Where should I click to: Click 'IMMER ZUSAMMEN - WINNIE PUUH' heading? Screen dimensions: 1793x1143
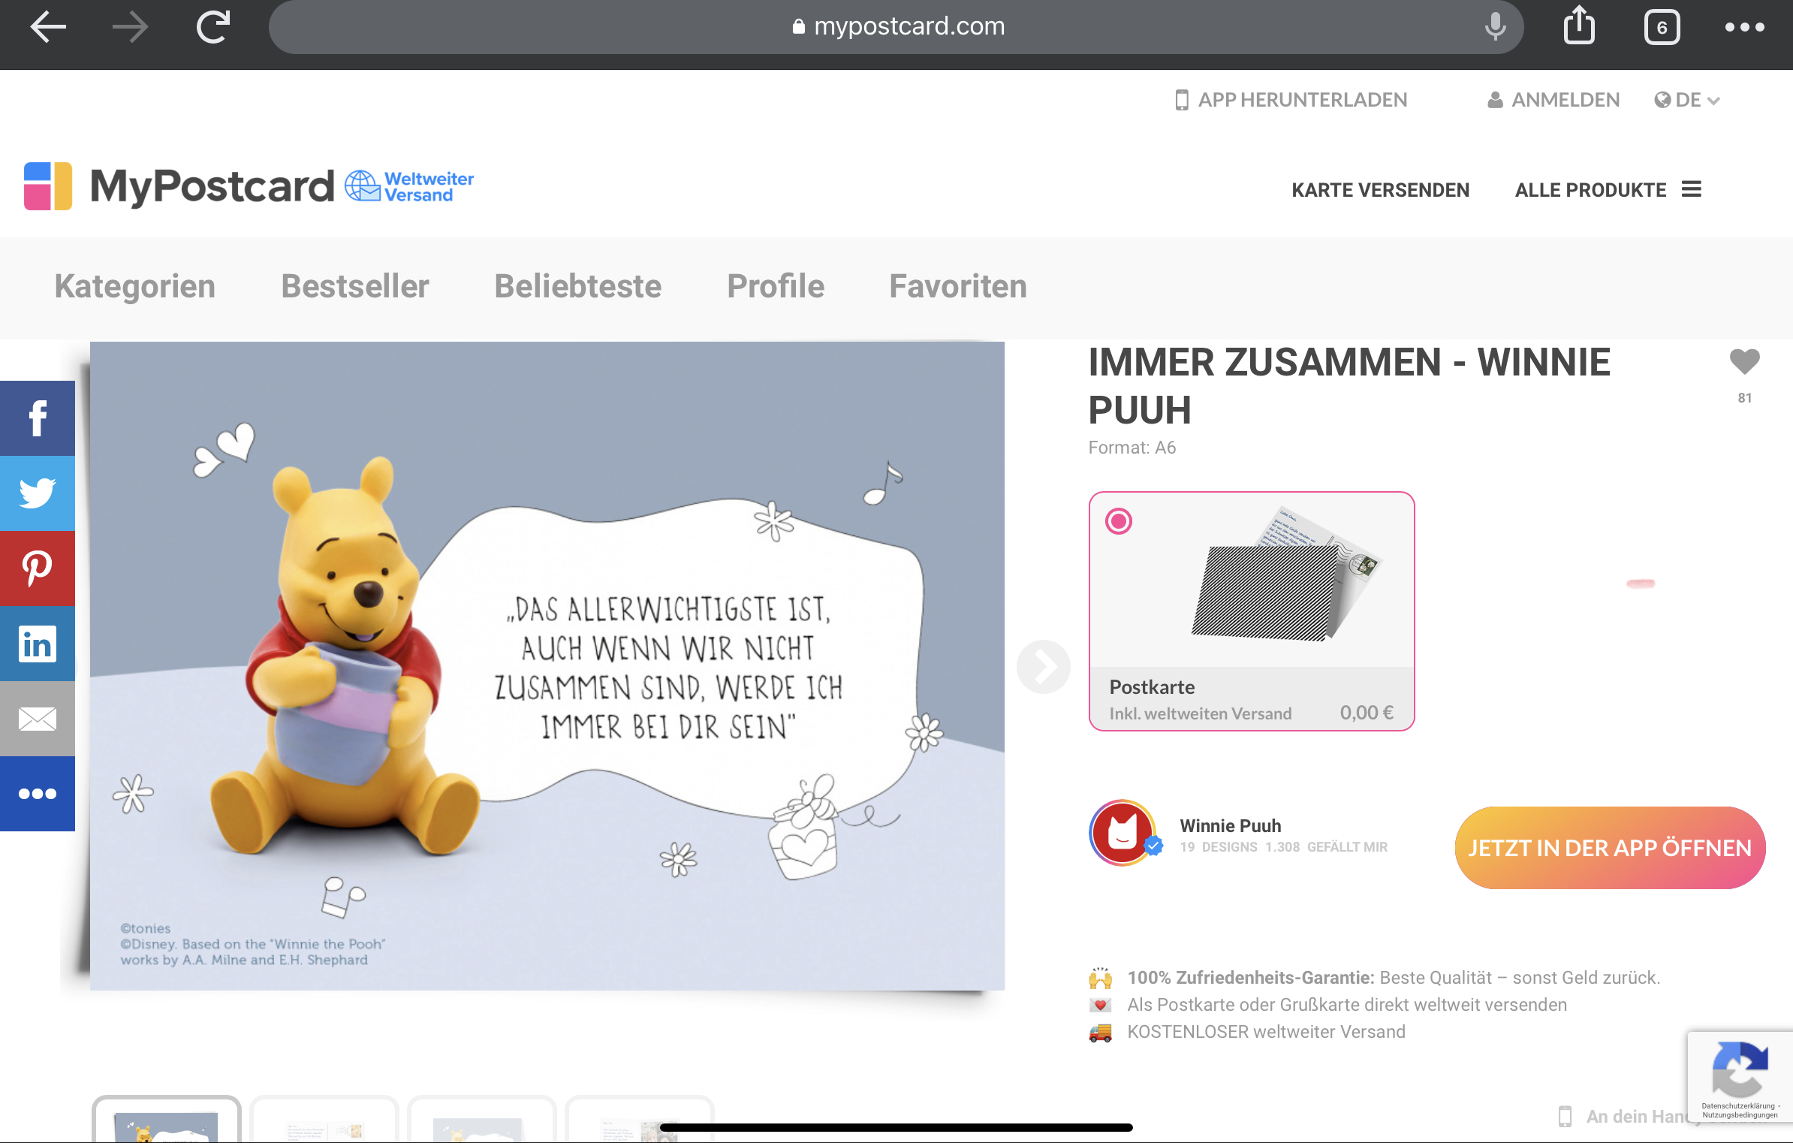pyautogui.click(x=1349, y=386)
